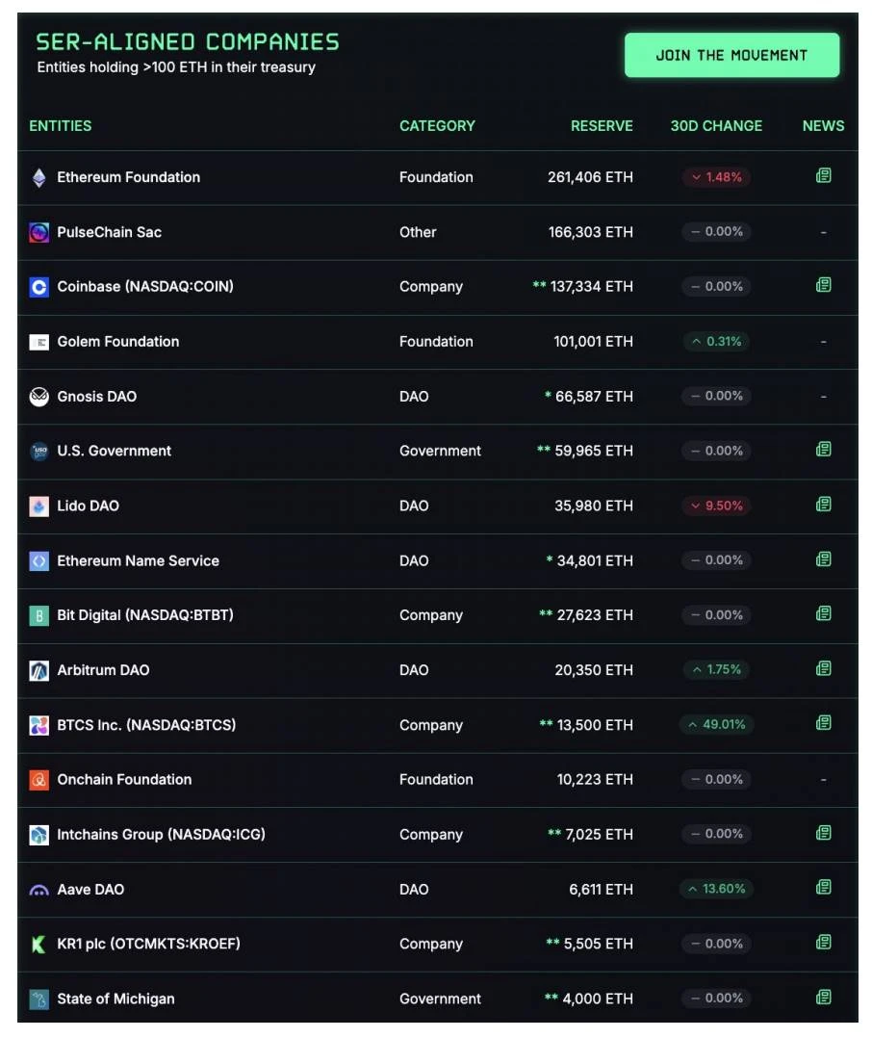Viewport: 872px width, 1038px height.
Task: Click the Coinbase logo icon
Action: [40, 286]
